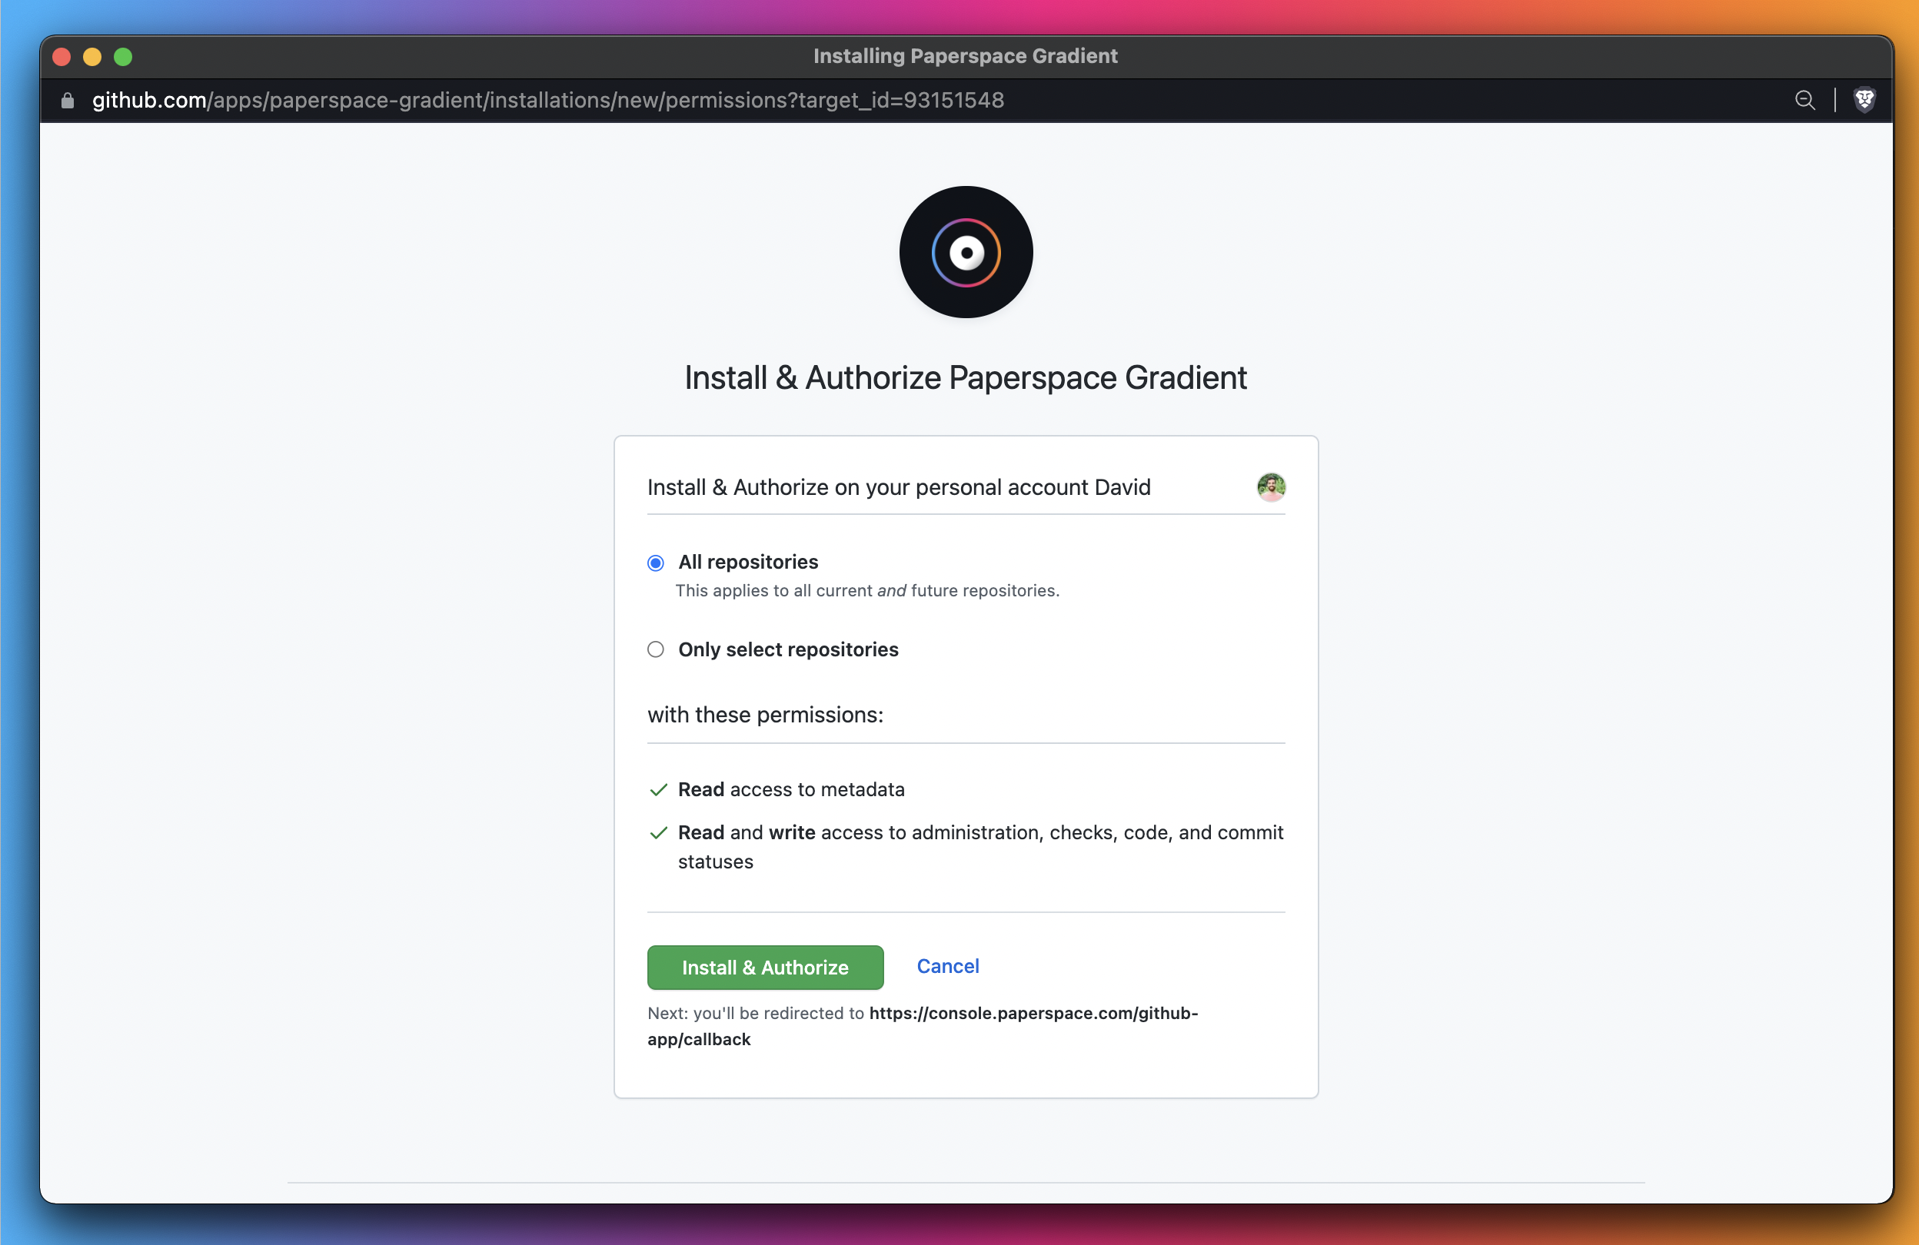The height and width of the screenshot is (1245, 1919).
Task: Click the lock icon in address bar
Action: (68, 100)
